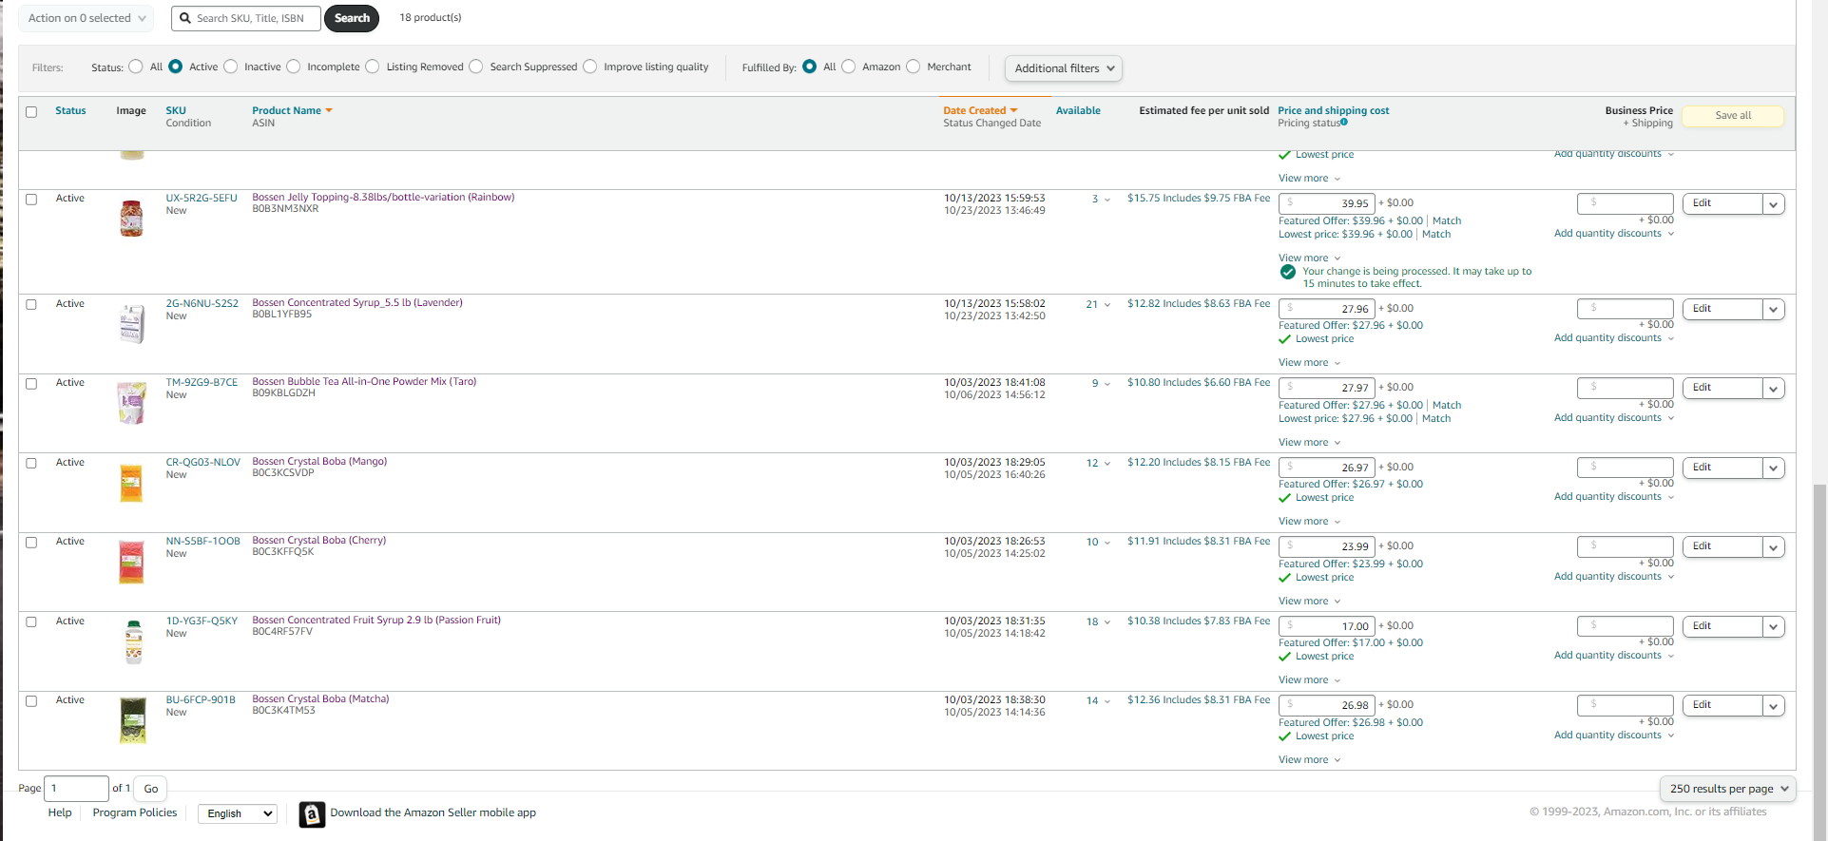Check the TM-9ZG9-B7CE row checkbox

31,384
